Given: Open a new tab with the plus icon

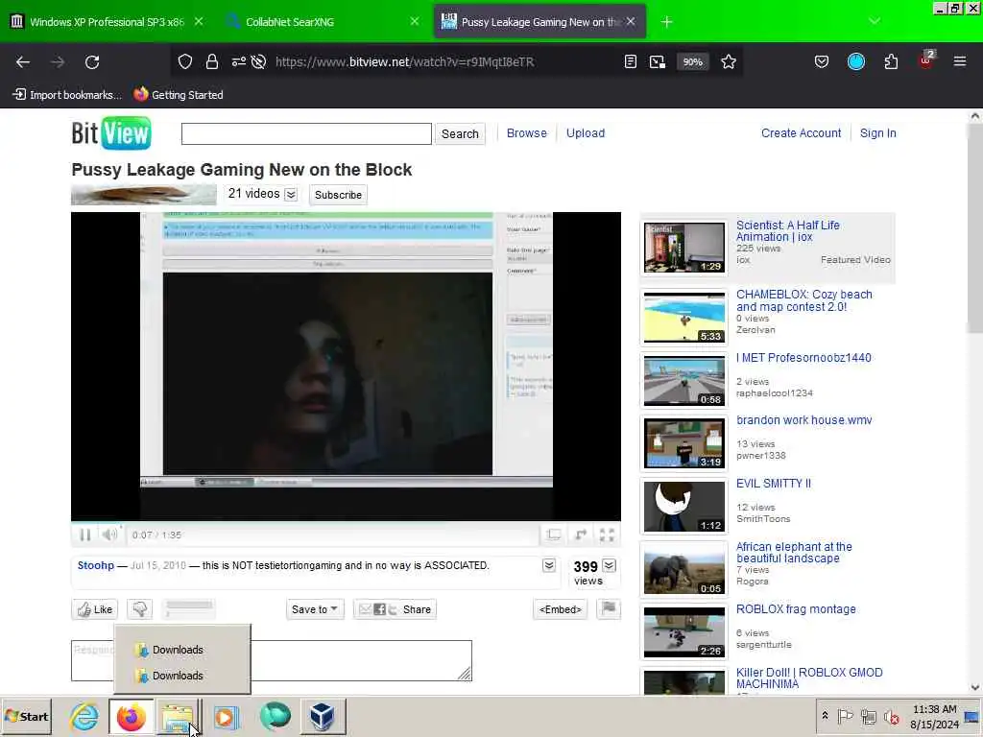Looking at the screenshot, I should click(666, 22).
